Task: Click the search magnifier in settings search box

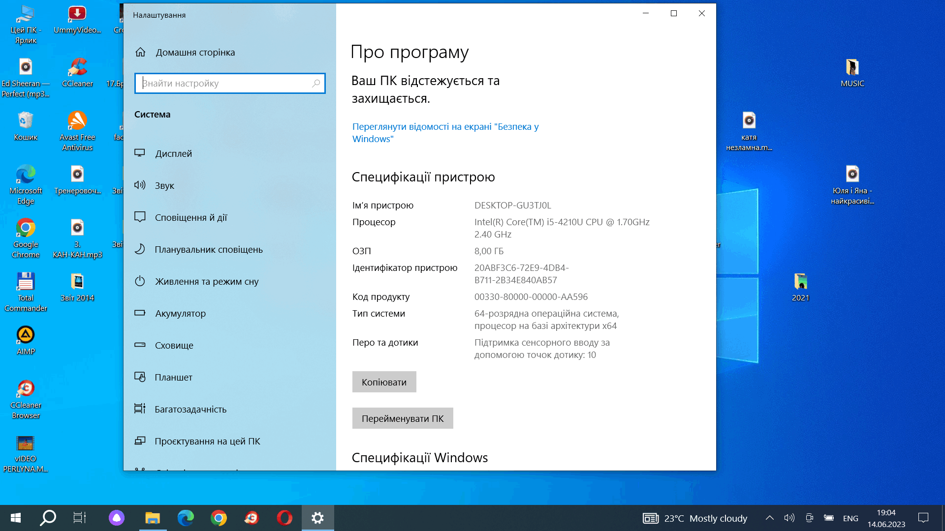Action: (x=316, y=84)
